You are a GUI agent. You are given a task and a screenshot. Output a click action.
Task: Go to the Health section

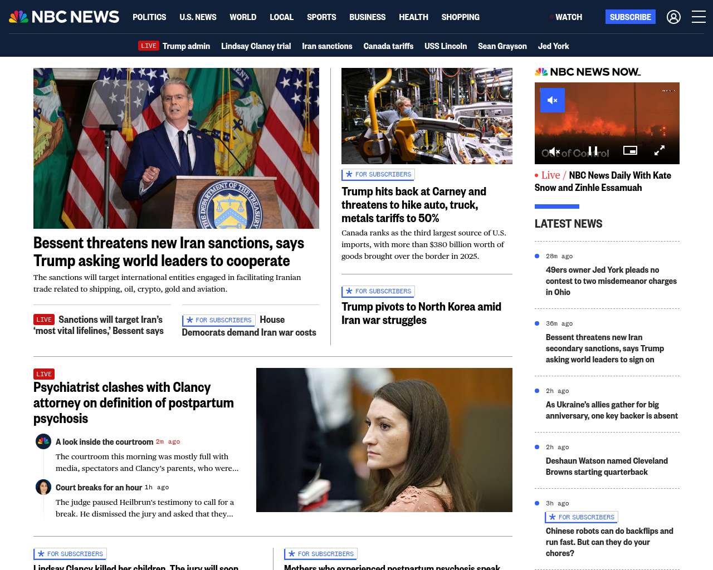[413, 17]
